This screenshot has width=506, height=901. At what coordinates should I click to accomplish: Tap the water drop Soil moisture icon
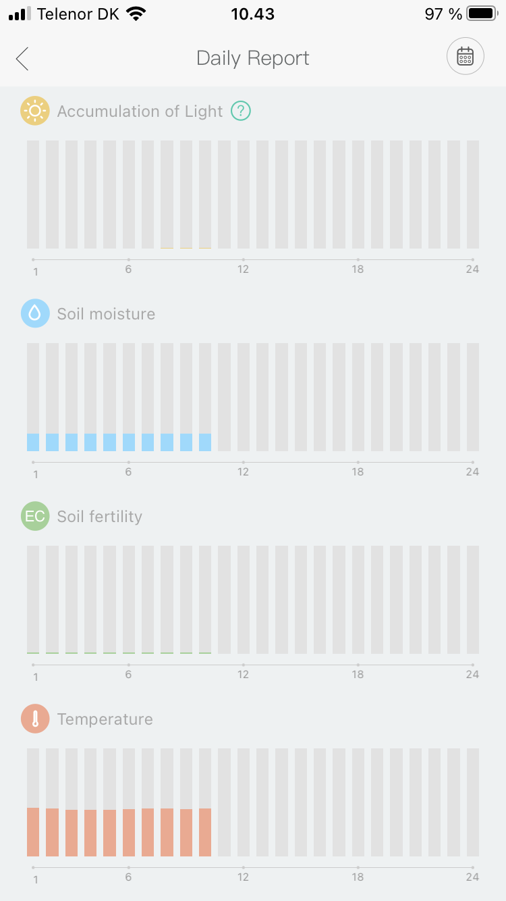click(x=35, y=314)
